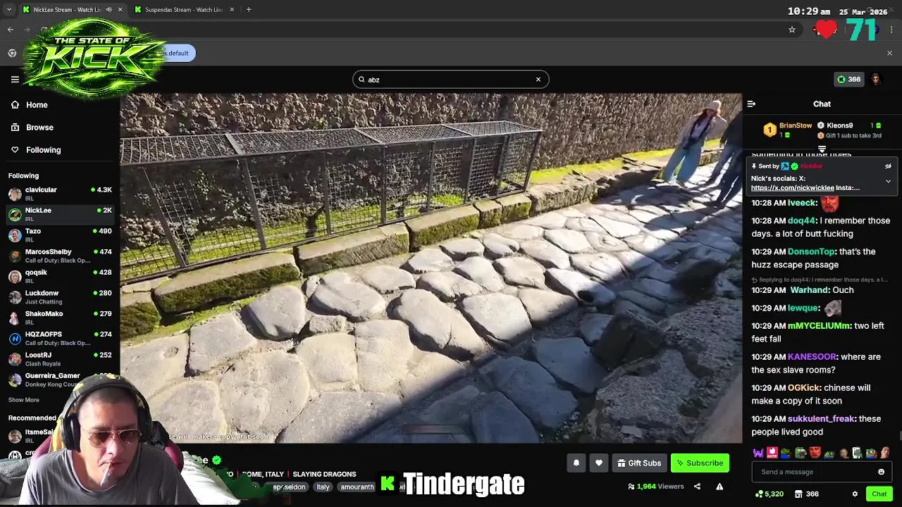Open clavicular channel from Following list

[x=60, y=194]
